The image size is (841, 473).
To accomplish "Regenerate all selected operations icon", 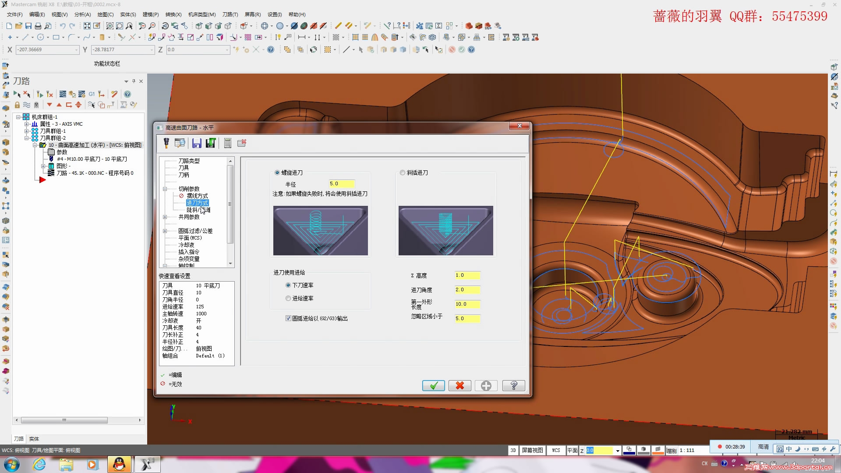I will tap(40, 94).
